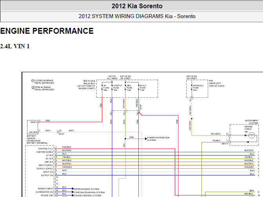The width and height of the screenshot is (263, 197).
Task: Click the "INPUT SIG" pin label
Action: (48, 172)
